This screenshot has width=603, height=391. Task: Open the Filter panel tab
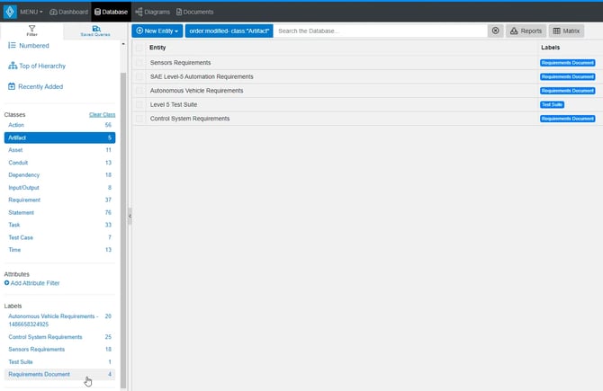pyautogui.click(x=31, y=31)
